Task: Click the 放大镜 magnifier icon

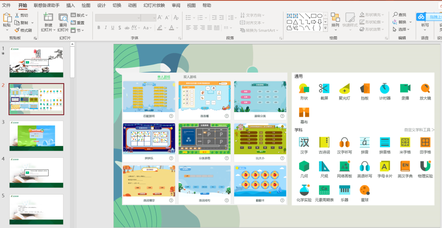Action: click(425, 89)
